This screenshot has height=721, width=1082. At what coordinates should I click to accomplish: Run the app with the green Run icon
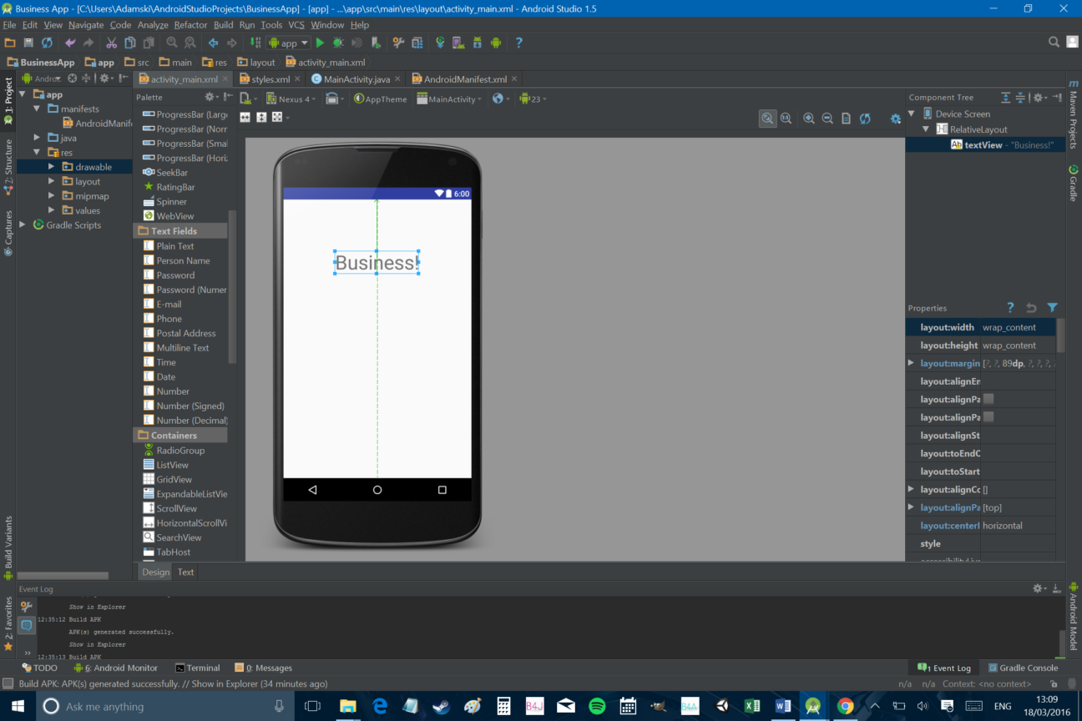pyautogui.click(x=321, y=42)
